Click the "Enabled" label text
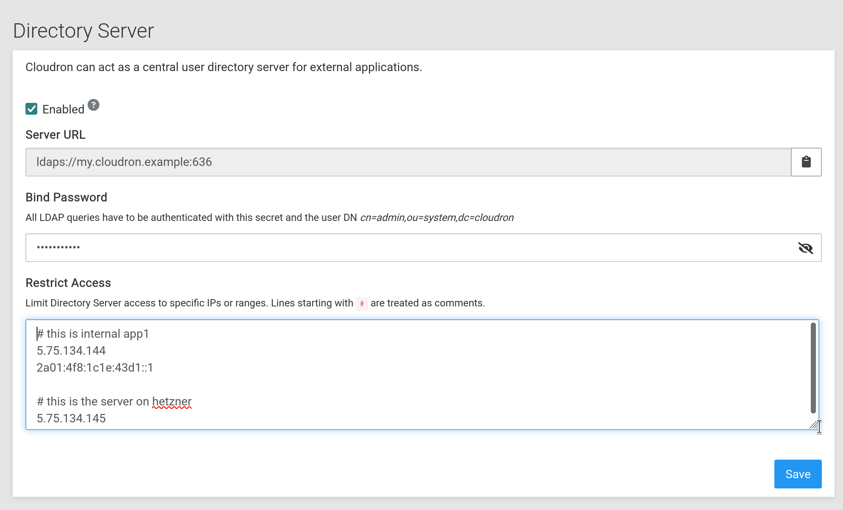The image size is (843, 510). pyautogui.click(x=64, y=110)
